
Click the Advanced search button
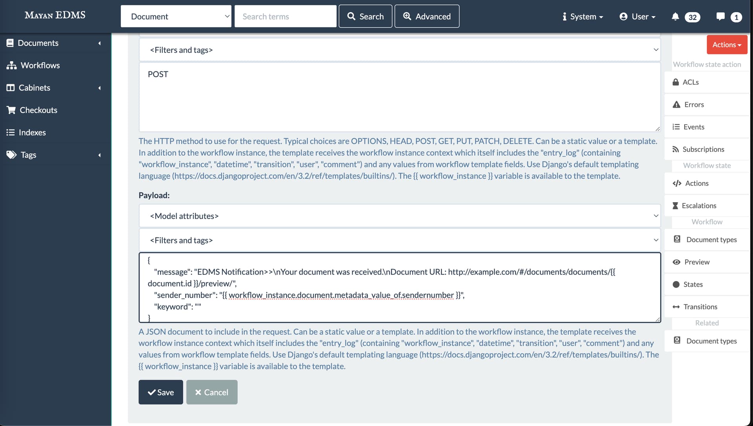427,16
